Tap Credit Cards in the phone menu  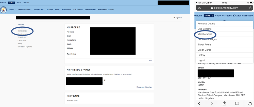(225, 50)
